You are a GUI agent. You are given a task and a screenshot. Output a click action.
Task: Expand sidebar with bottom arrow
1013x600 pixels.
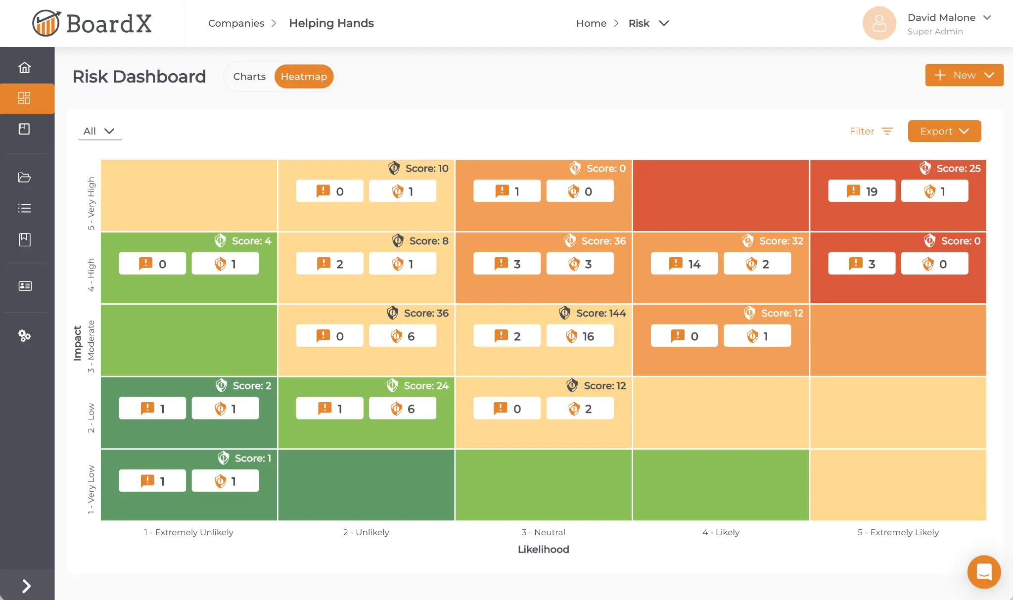(27, 586)
